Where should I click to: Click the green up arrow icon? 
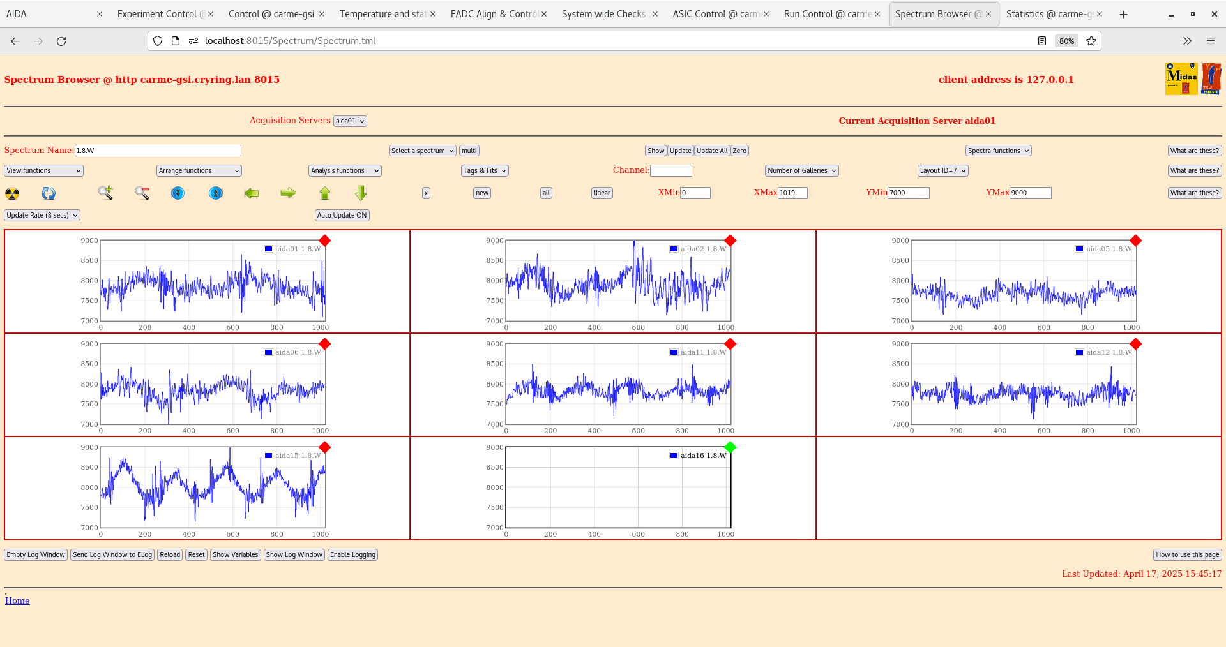pyautogui.click(x=325, y=193)
